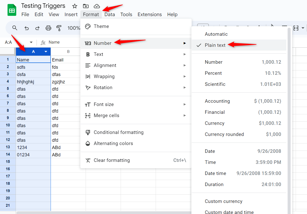Open the Name box dropdown
The image size is (307, 214).
click(31, 42)
